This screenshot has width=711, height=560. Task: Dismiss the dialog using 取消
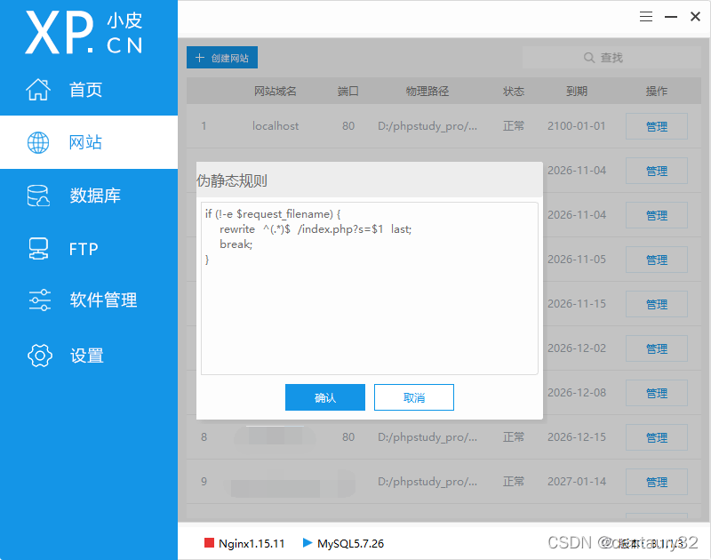(414, 397)
